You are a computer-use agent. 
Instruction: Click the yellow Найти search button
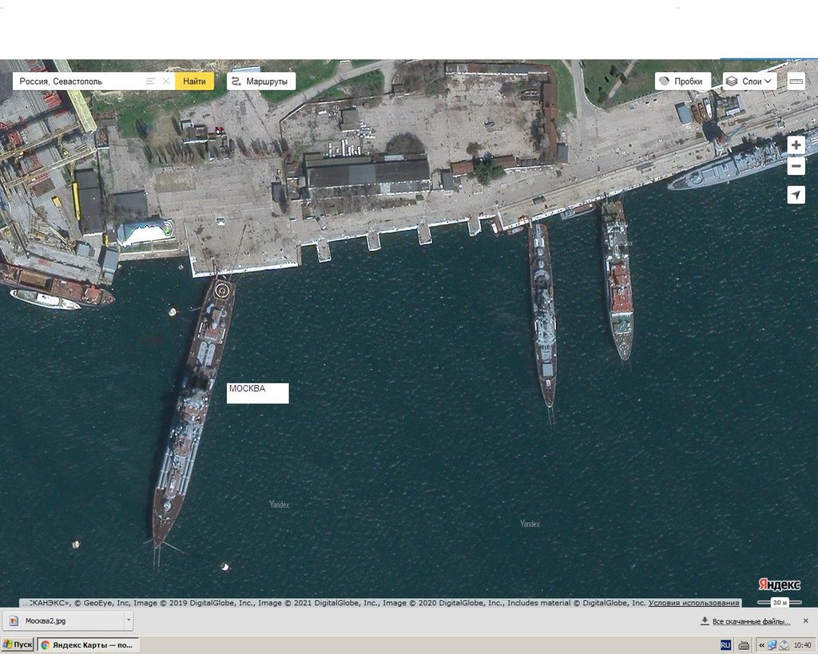tap(194, 81)
